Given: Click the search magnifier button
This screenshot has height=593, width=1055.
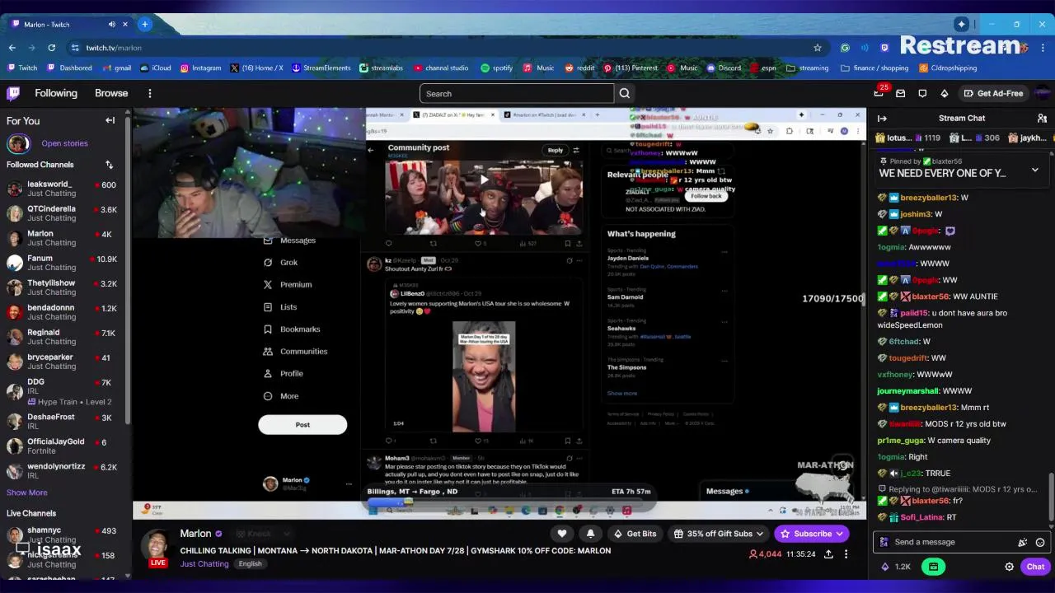Looking at the screenshot, I should point(625,93).
